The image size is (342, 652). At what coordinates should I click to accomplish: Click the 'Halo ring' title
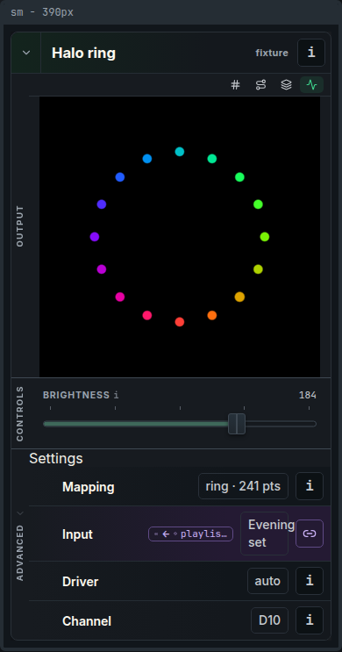[83, 54]
